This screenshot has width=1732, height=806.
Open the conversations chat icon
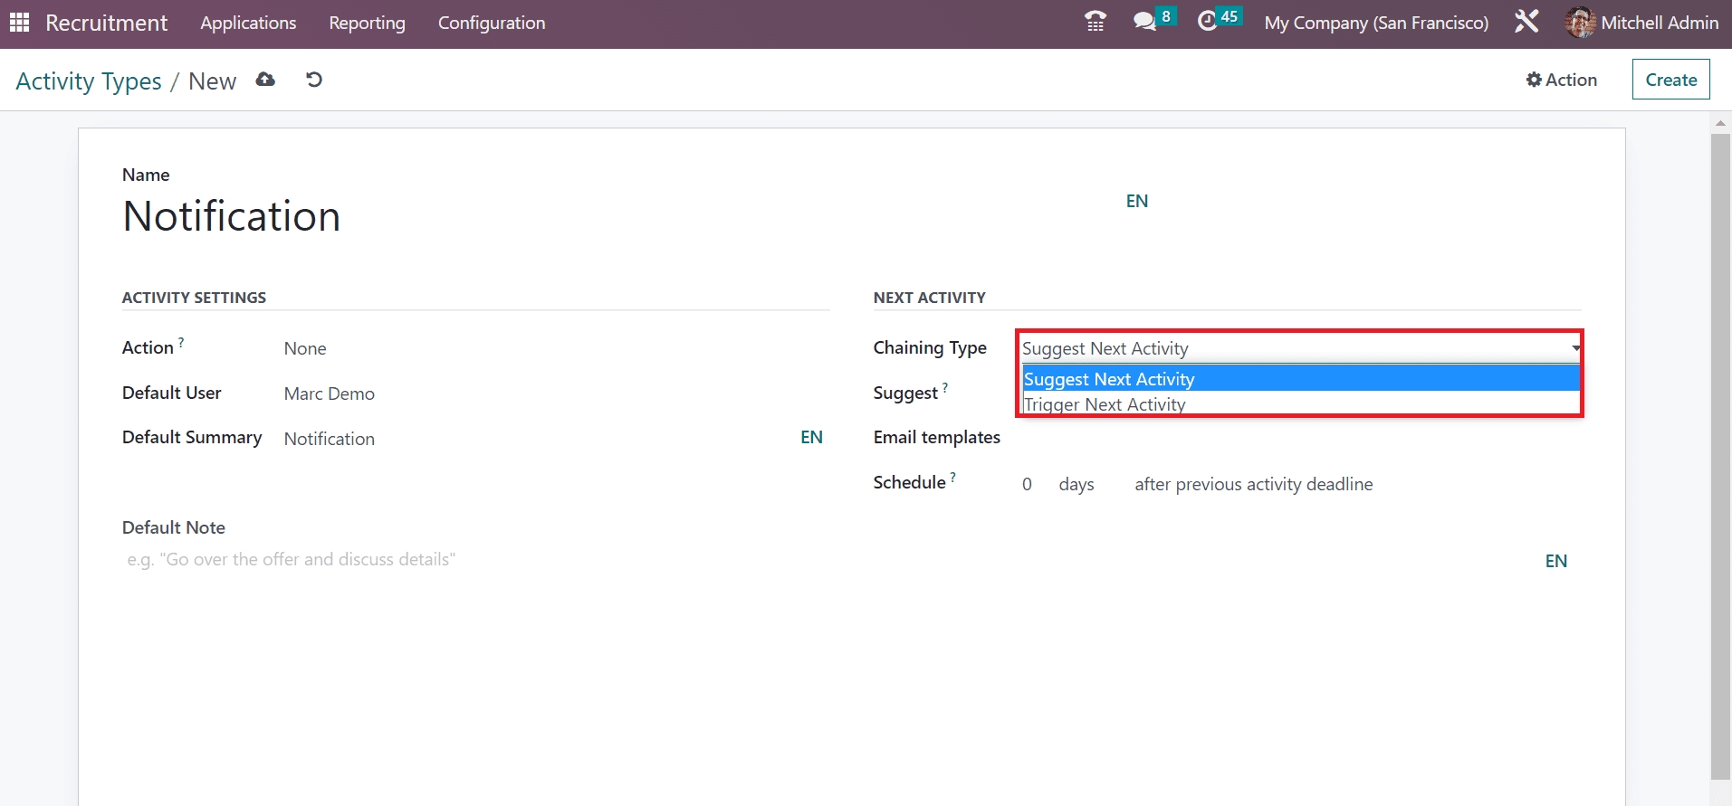[x=1145, y=22]
